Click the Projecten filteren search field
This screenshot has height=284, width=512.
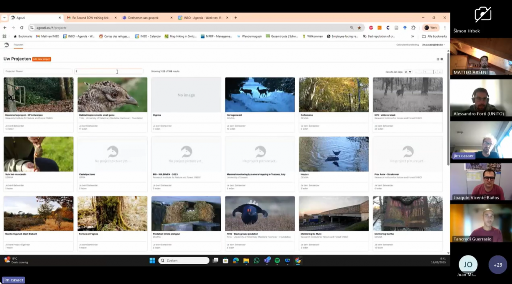[38, 71]
